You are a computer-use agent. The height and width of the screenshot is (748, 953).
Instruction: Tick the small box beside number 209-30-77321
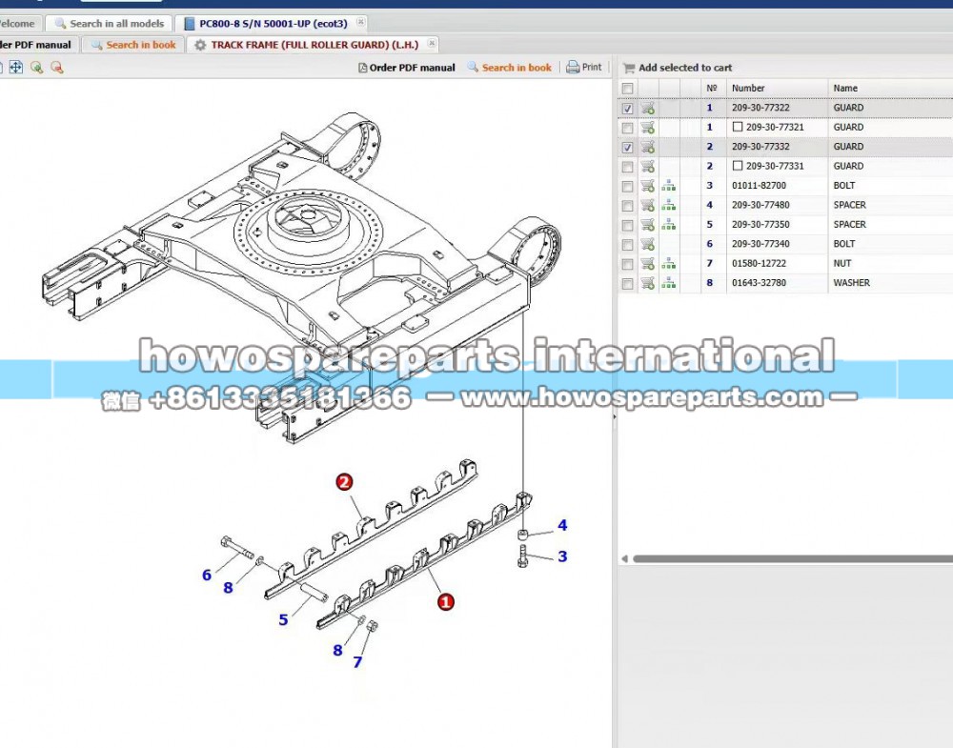click(738, 127)
